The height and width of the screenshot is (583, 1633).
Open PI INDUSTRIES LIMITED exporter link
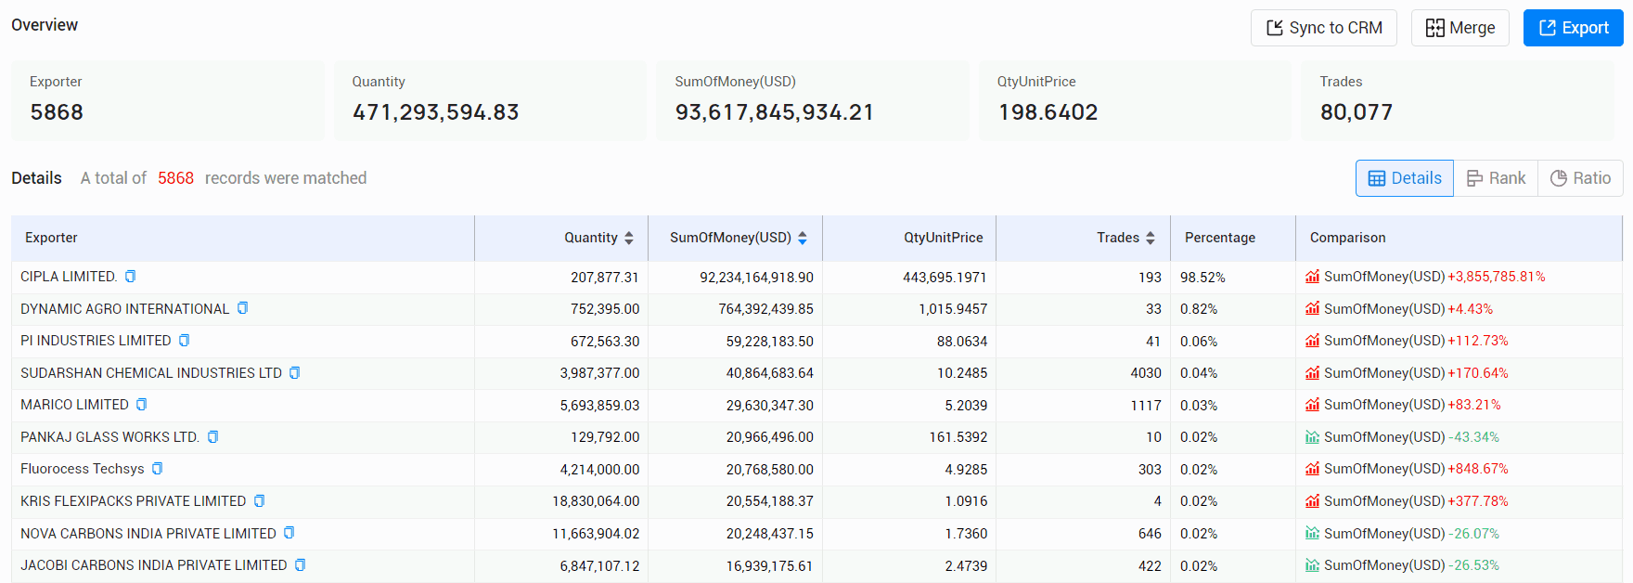click(96, 341)
